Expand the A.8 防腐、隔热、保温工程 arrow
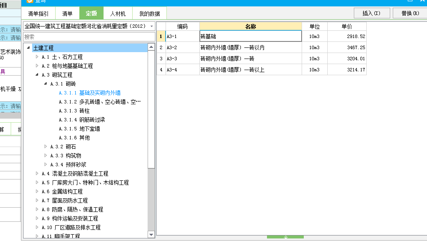 click(x=37, y=209)
